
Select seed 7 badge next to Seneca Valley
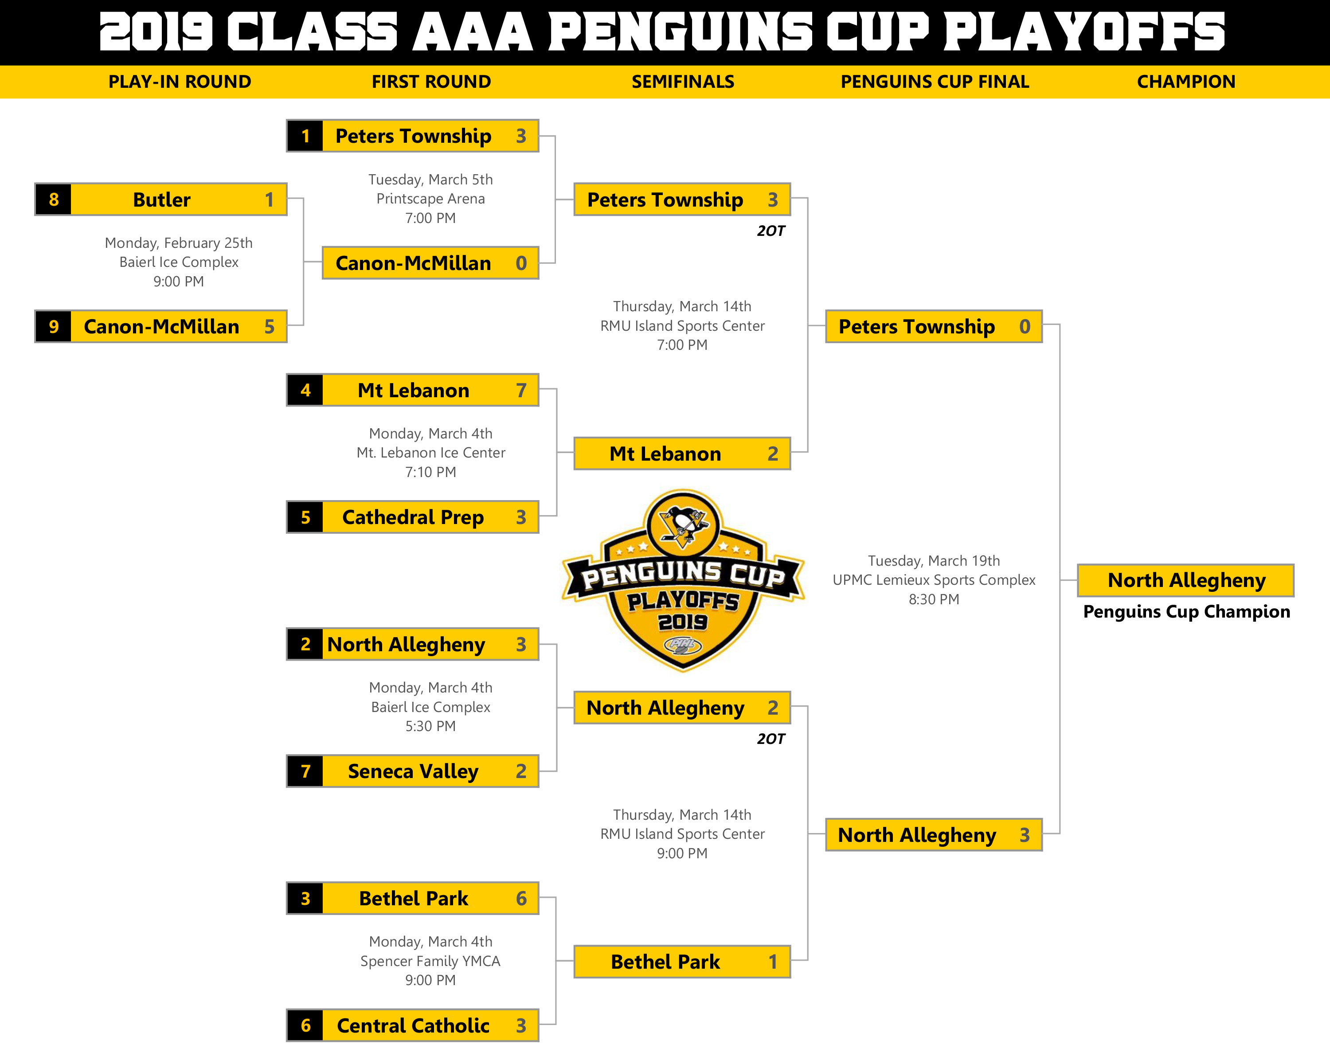[305, 771]
